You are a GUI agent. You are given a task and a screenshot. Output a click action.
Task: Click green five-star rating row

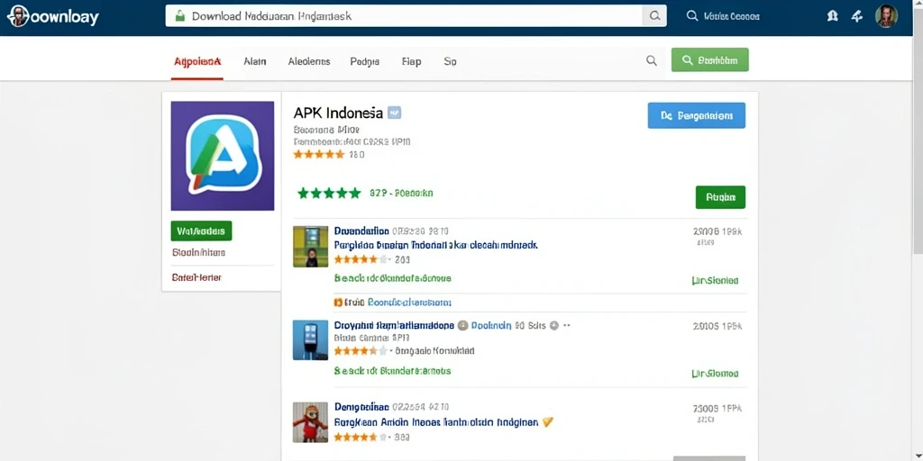[x=329, y=193]
